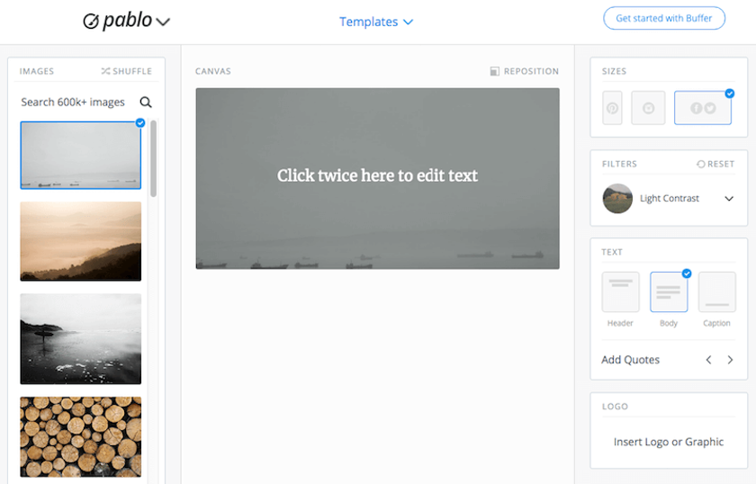Open the Light Contrast filter dropdown
This screenshot has height=484, width=756.
click(x=669, y=199)
